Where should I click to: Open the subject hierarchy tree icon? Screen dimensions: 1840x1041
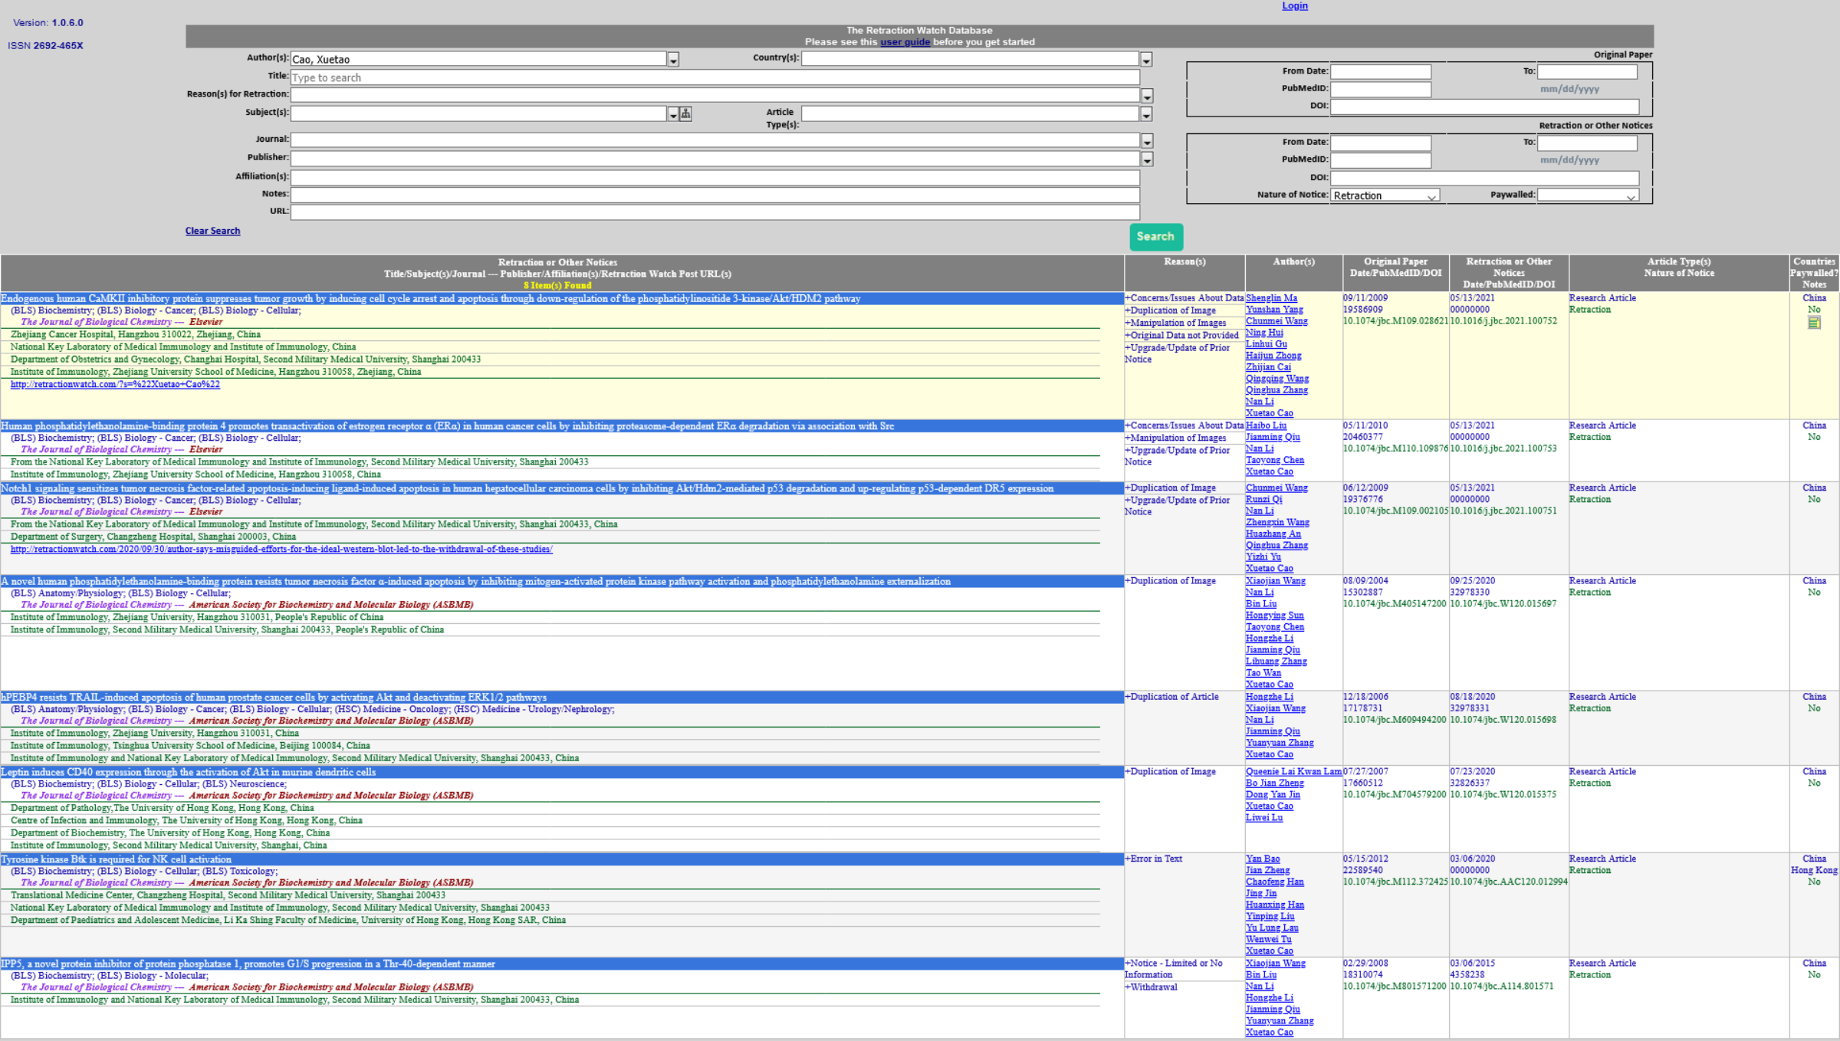point(685,114)
